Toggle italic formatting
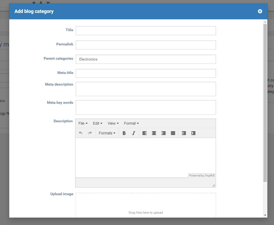Screen dimensions: 274x225 tap(134, 133)
